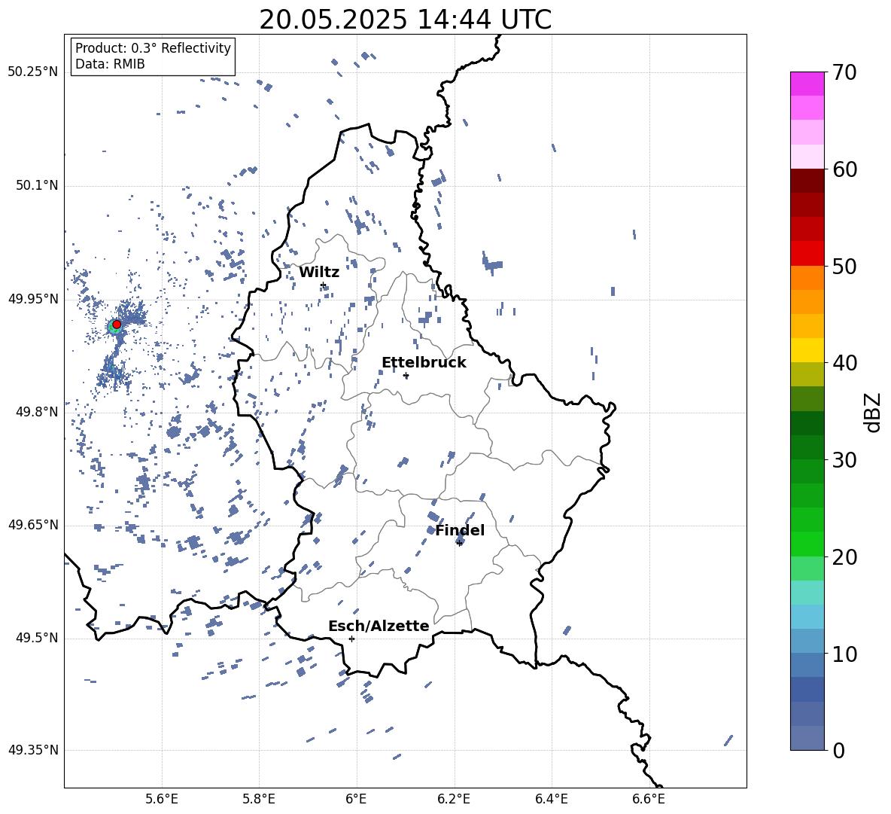
Task: Click the colorbar tick label 70
Action: pyautogui.click(x=844, y=73)
